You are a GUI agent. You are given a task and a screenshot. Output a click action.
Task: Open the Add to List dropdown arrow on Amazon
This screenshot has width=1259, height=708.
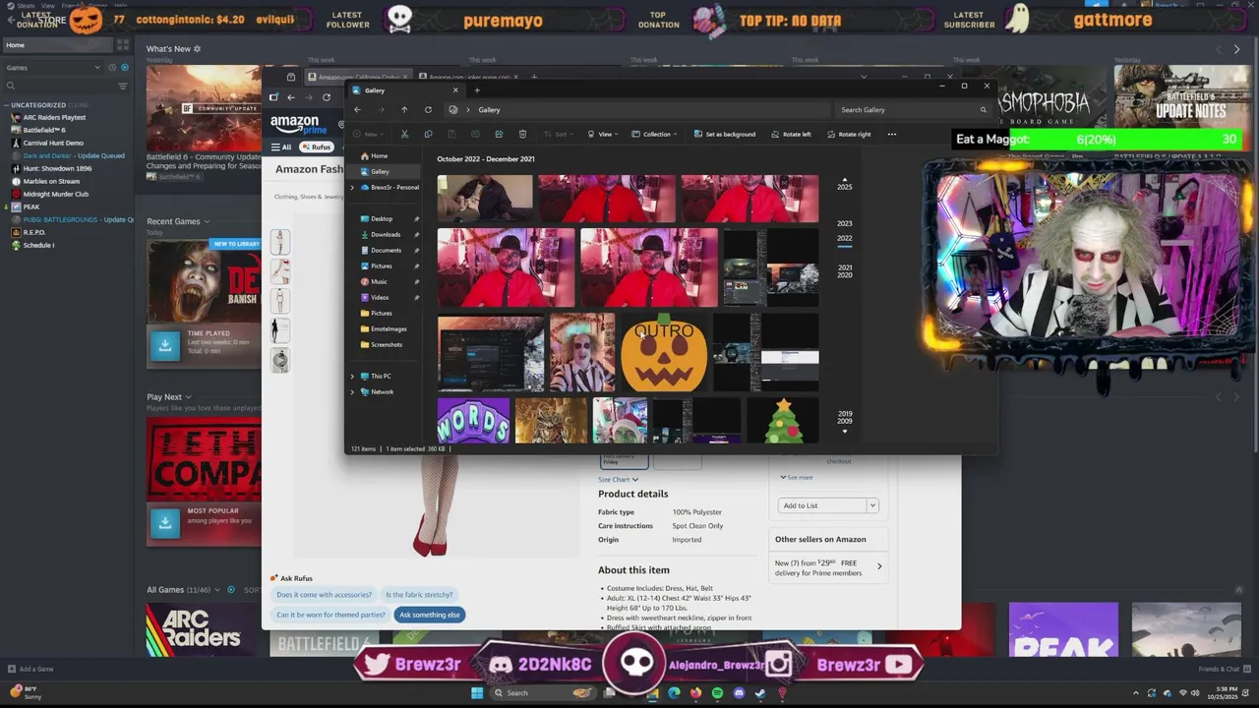point(871,505)
